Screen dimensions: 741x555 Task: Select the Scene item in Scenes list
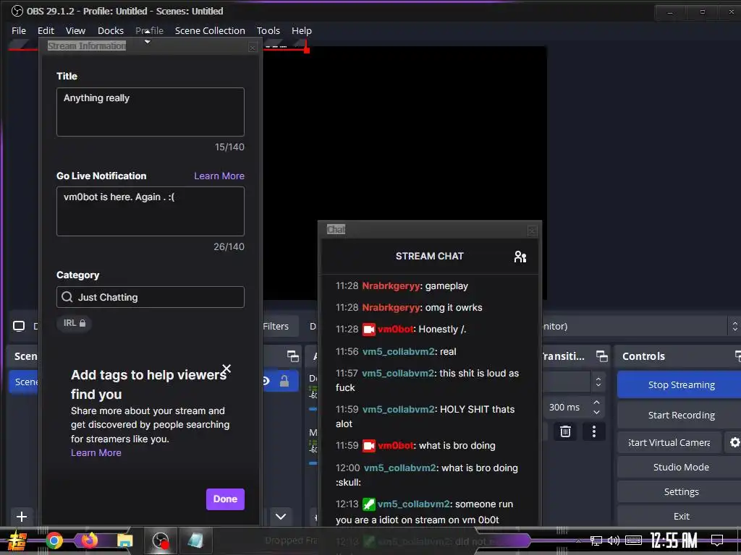pos(25,382)
